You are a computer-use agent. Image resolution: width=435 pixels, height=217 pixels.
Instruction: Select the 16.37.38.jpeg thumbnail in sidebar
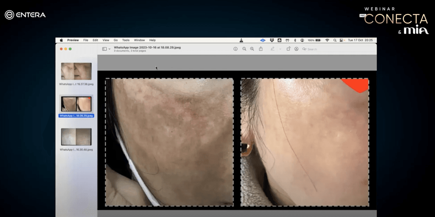click(76, 71)
